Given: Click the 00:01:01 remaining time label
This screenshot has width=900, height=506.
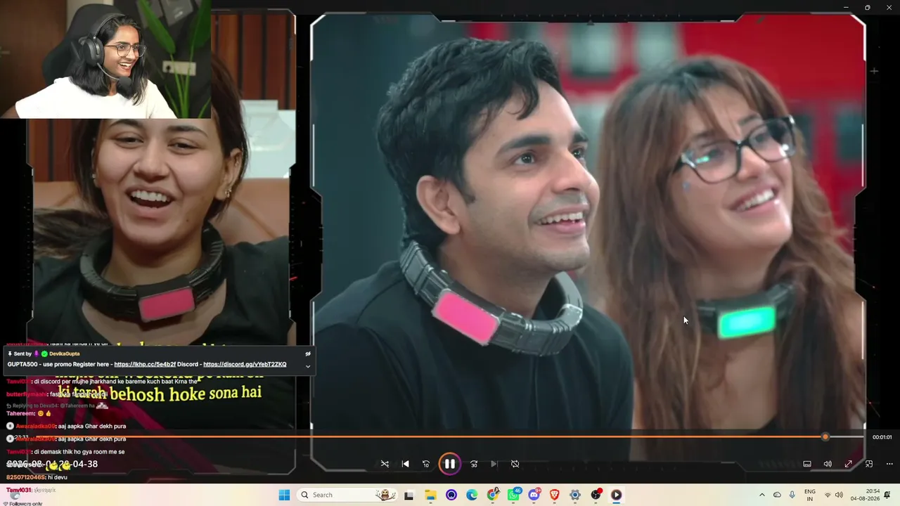Looking at the screenshot, I should coord(882,437).
